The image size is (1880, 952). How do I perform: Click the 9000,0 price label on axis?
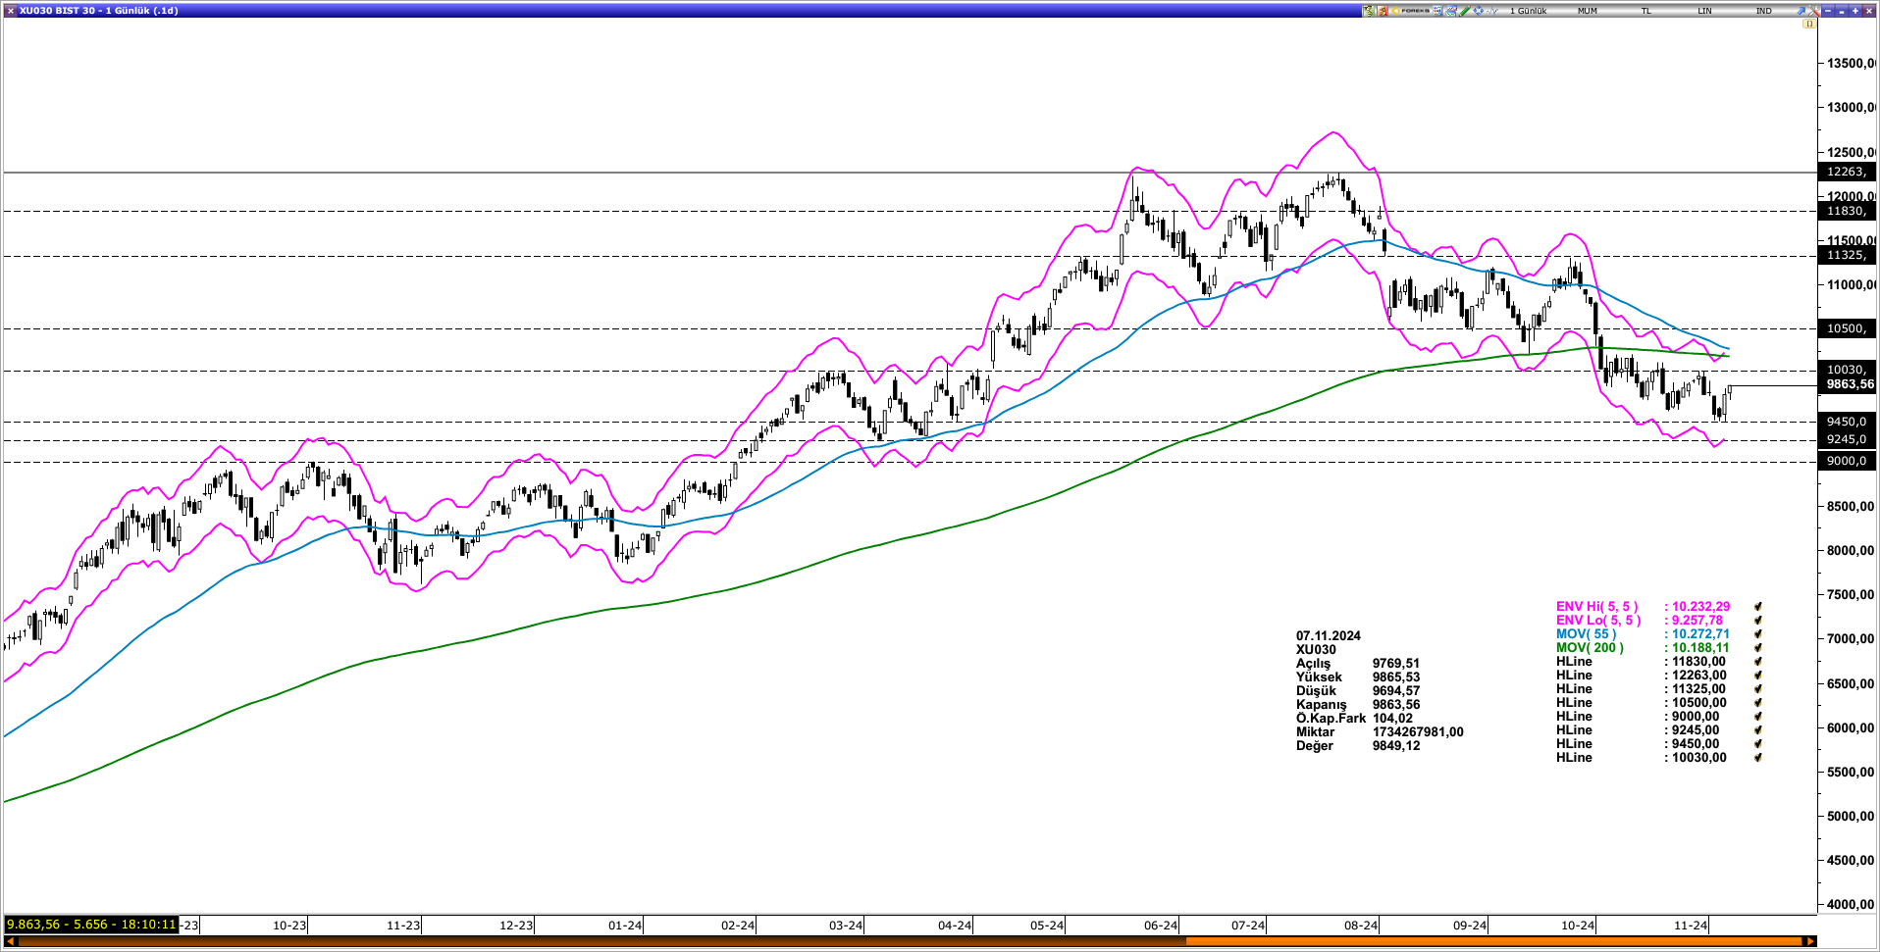[1846, 461]
